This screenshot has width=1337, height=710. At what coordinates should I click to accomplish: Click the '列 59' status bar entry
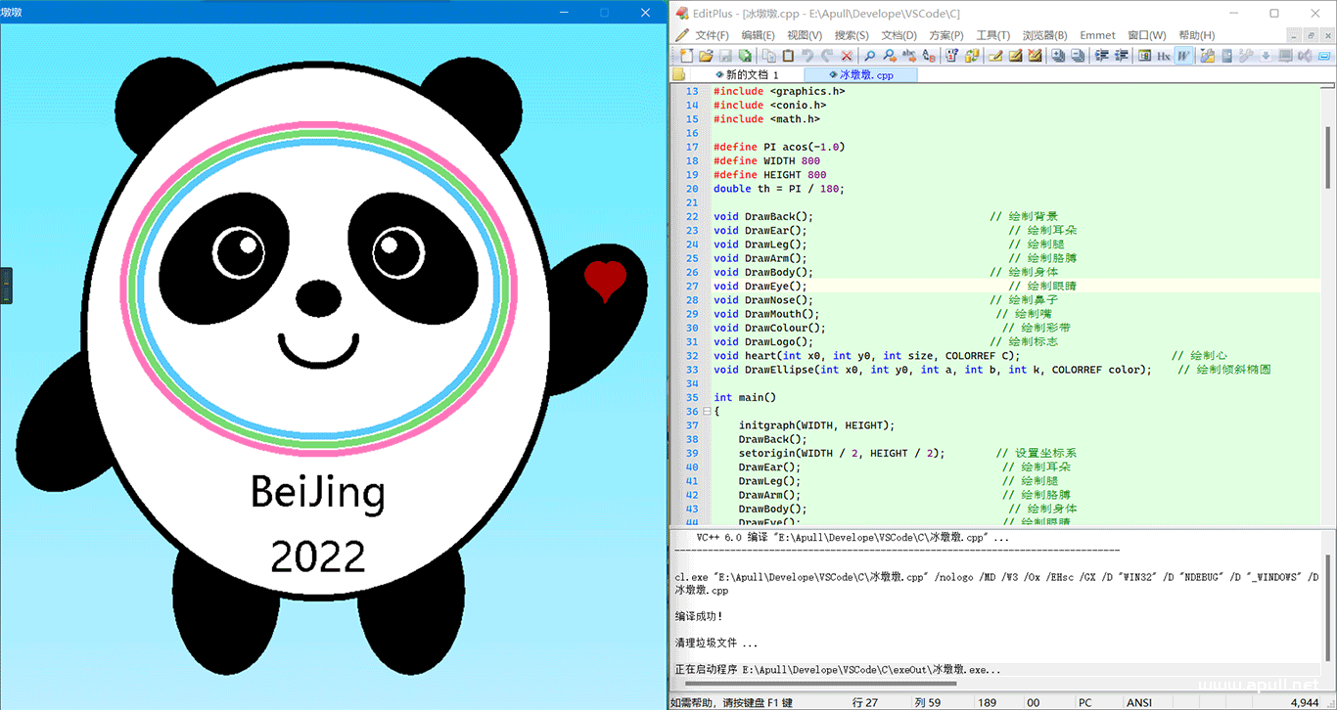click(927, 702)
